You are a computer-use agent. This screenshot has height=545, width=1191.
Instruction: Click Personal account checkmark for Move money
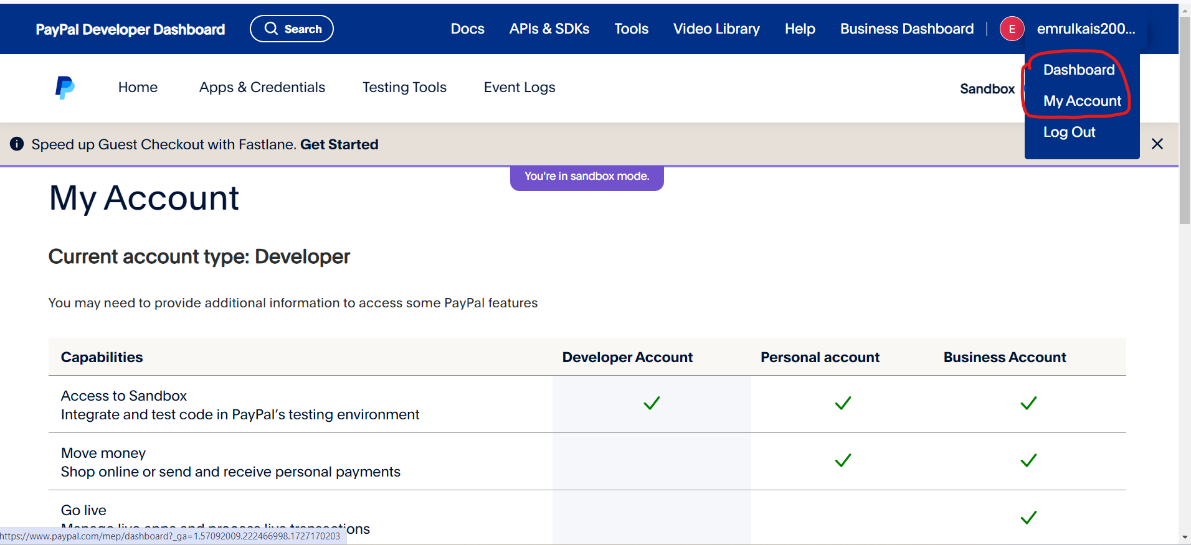point(843,460)
